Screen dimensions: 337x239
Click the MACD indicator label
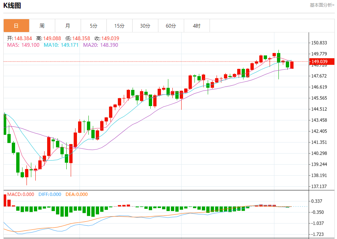click(x=21, y=194)
